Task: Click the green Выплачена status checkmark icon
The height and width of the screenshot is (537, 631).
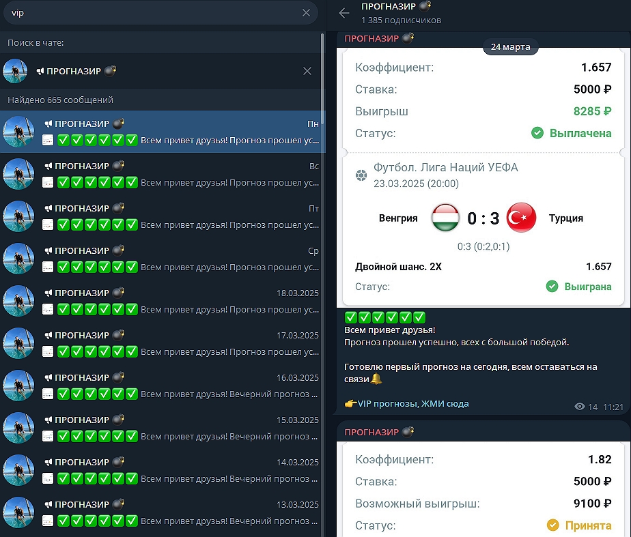Action: tap(538, 133)
